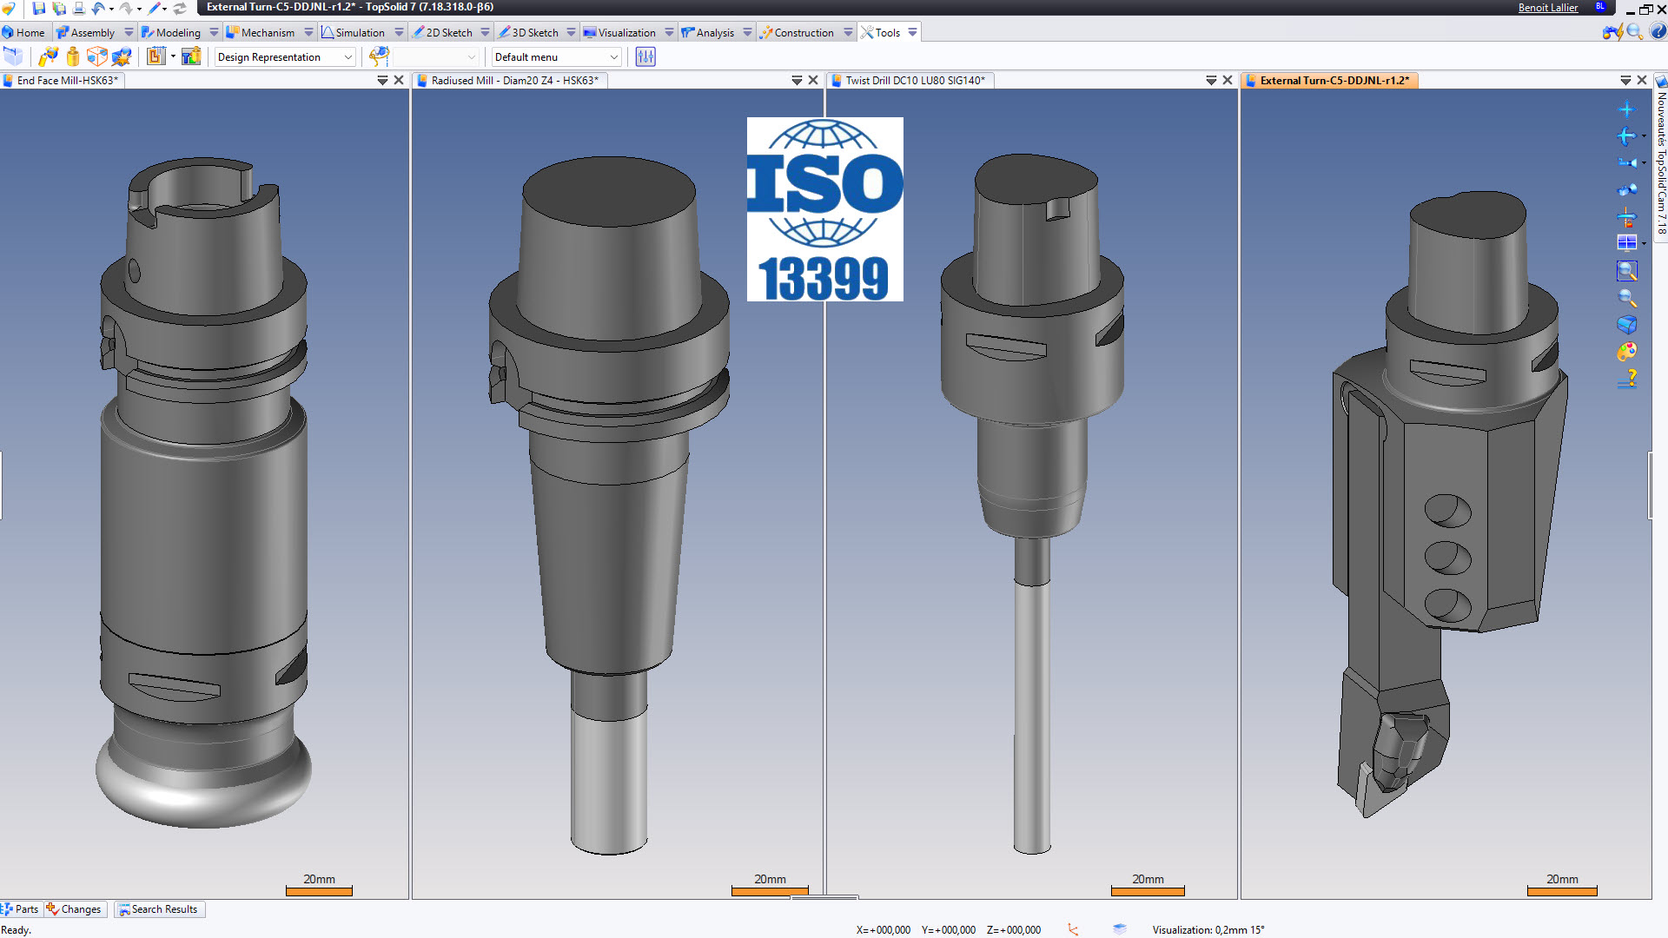Open the Default menu dropdown
Viewport: 1668px width, 938px height.
click(x=556, y=57)
